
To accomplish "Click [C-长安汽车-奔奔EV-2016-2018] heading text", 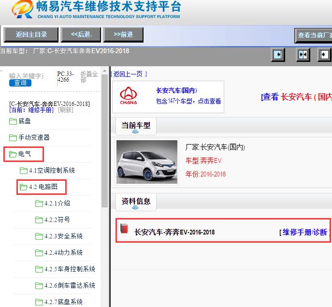I will tap(50, 104).
